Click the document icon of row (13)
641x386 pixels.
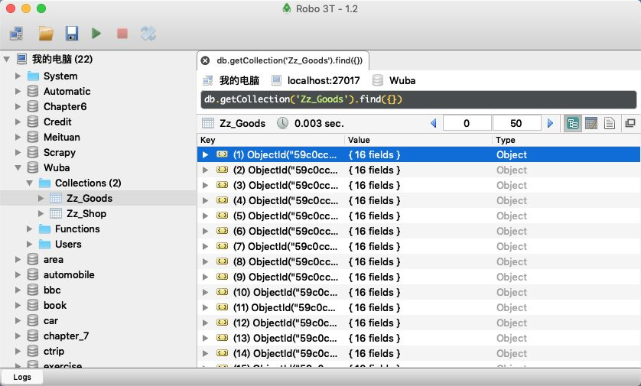click(222, 338)
